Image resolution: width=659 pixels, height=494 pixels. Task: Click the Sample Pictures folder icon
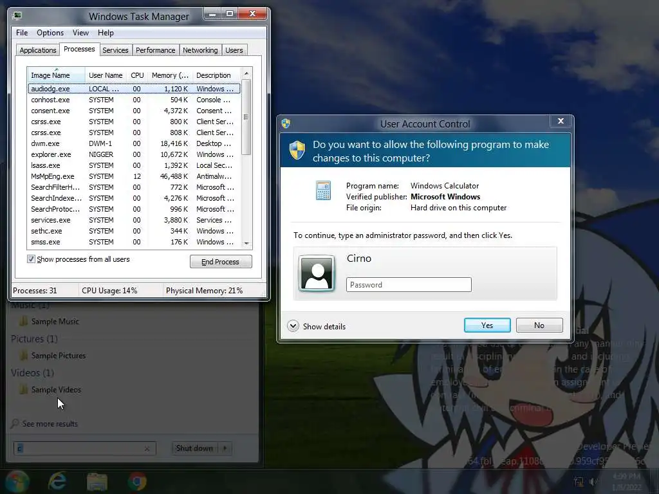24,355
